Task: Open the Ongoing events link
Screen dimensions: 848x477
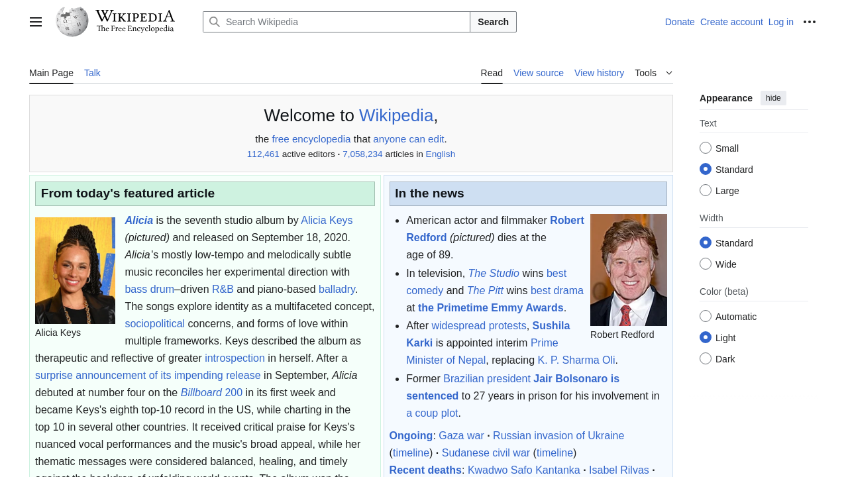Action: pos(411,435)
